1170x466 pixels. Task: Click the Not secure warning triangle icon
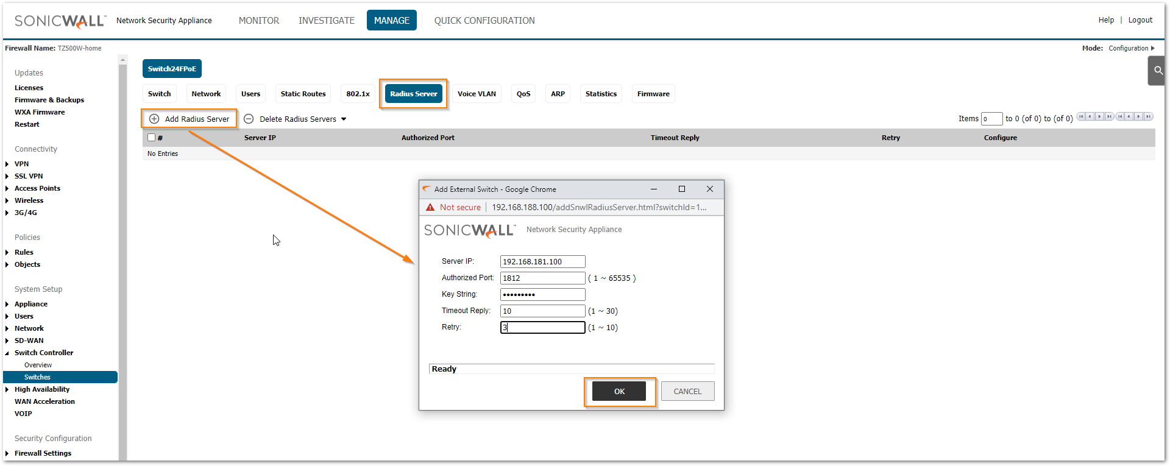(x=430, y=207)
